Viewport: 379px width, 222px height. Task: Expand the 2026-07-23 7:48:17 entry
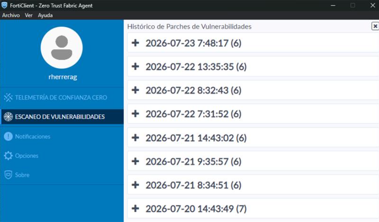pos(136,43)
